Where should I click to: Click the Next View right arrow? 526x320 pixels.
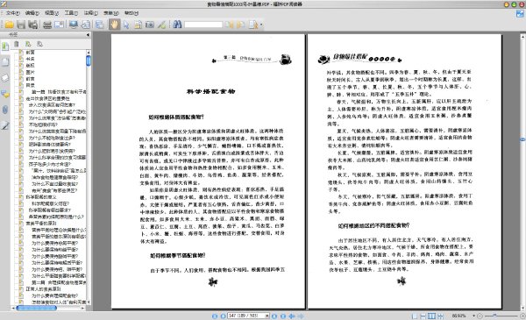coord(301,316)
